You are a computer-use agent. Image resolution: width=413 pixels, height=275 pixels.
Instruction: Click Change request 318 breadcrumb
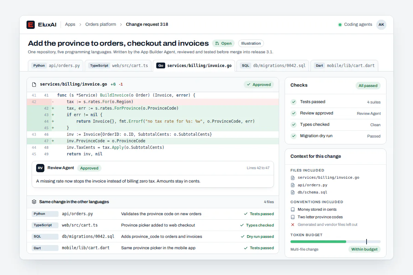(147, 24)
